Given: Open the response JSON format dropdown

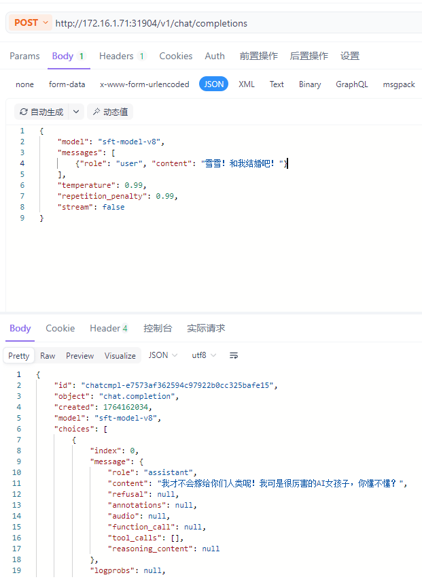Looking at the screenshot, I should (163, 355).
